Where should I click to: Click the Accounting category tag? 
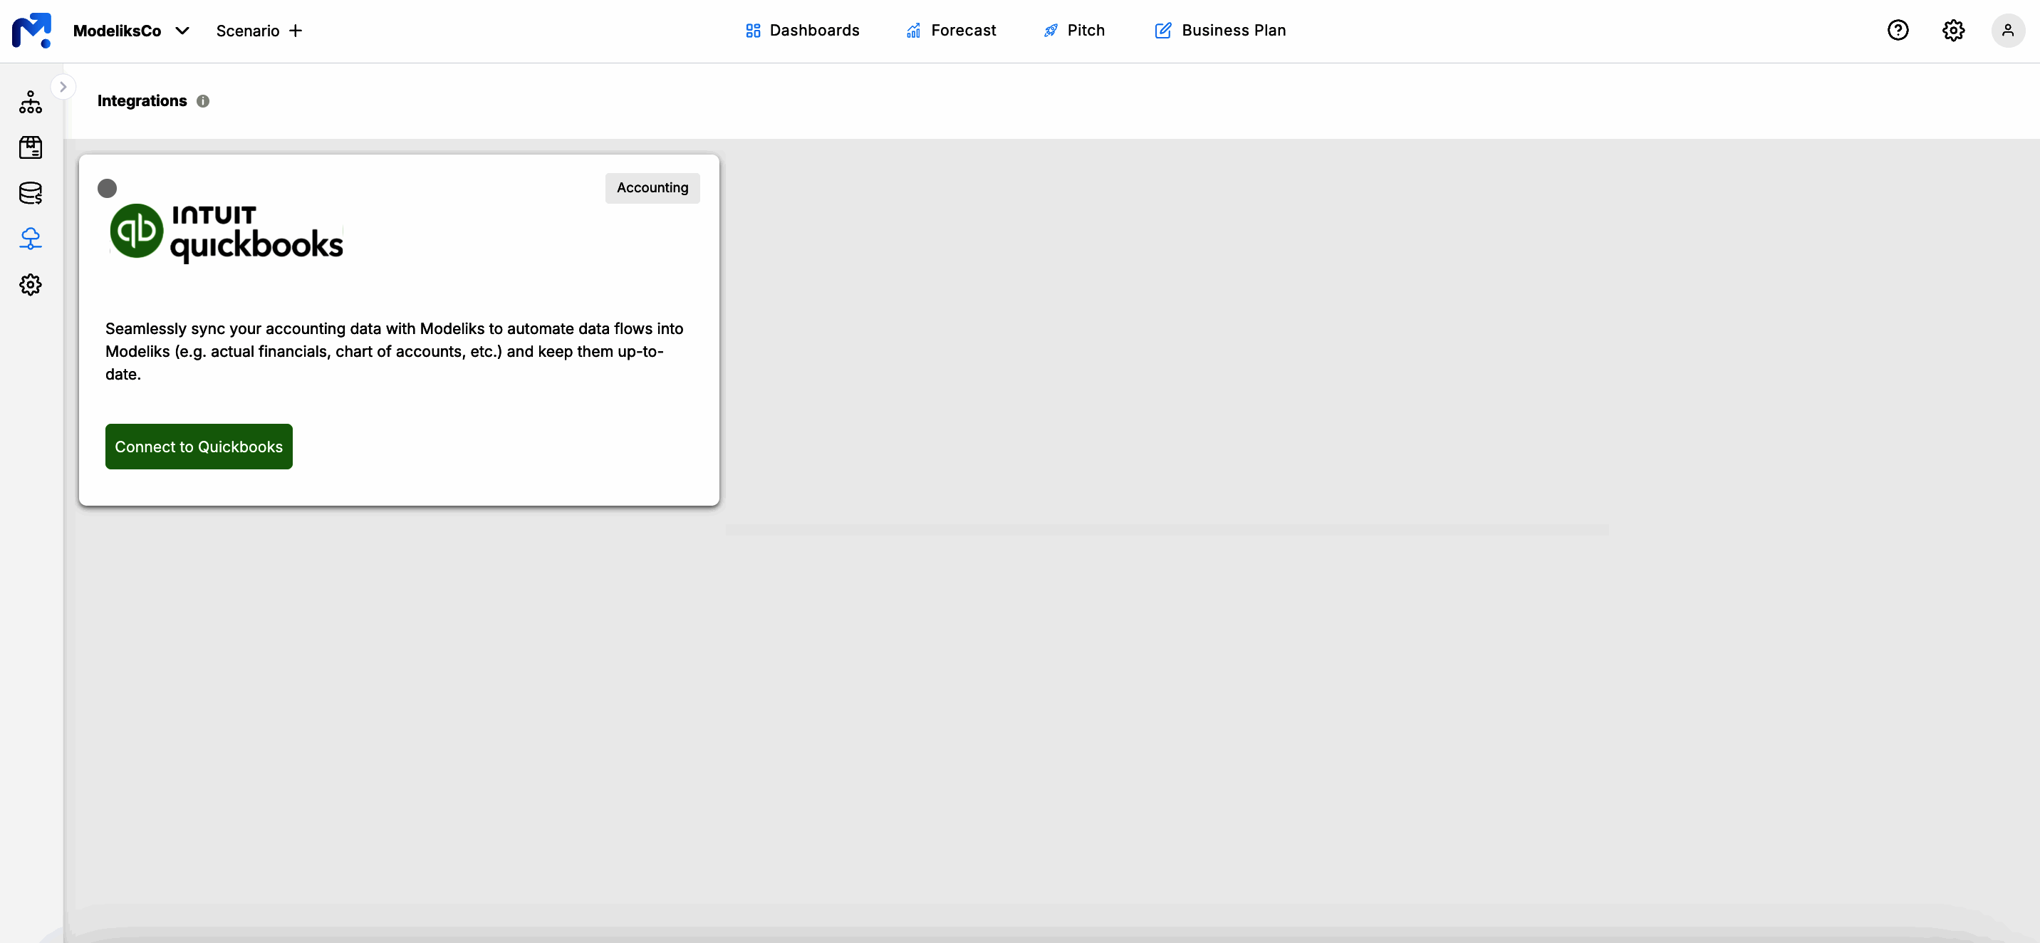(x=652, y=187)
